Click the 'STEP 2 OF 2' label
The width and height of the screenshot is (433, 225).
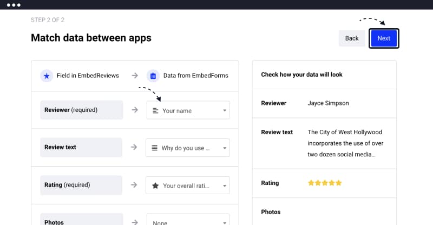48,20
